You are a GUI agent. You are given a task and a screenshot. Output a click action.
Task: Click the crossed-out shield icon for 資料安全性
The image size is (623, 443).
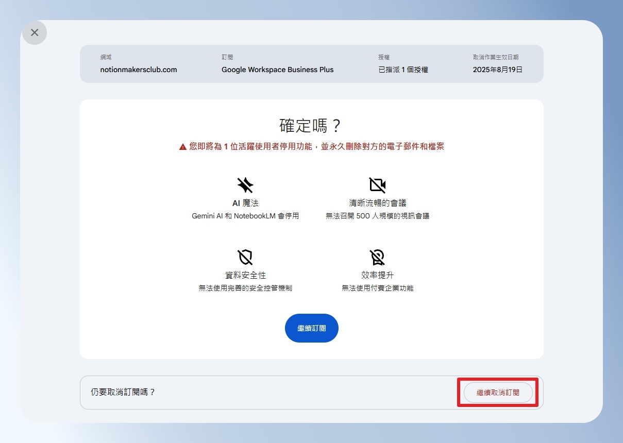[245, 257]
